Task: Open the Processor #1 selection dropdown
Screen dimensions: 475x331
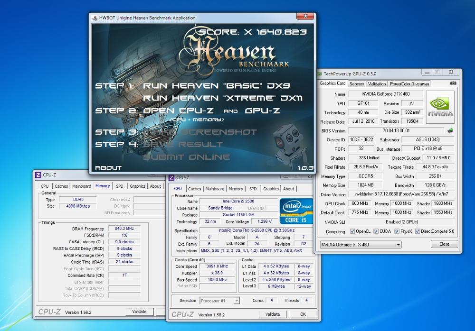Action: click(x=220, y=301)
